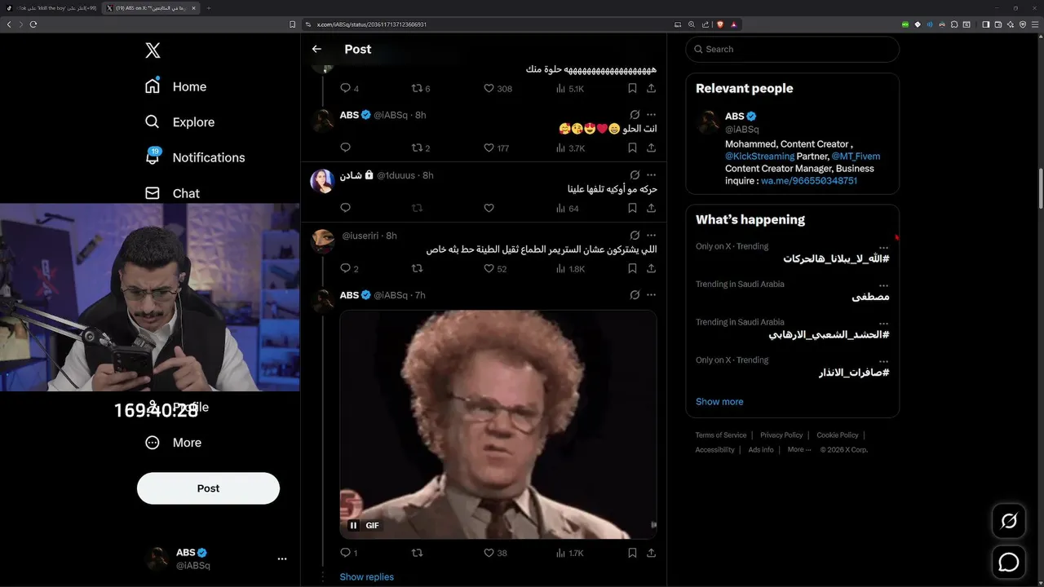
Task: Click Show more under What's happening
Action: coord(719,402)
